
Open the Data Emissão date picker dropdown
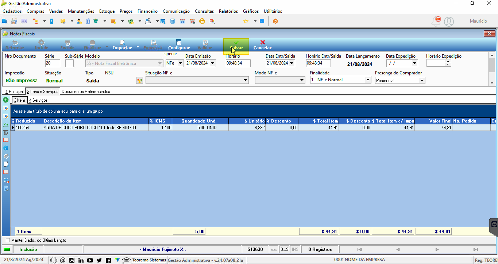click(x=213, y=63)
